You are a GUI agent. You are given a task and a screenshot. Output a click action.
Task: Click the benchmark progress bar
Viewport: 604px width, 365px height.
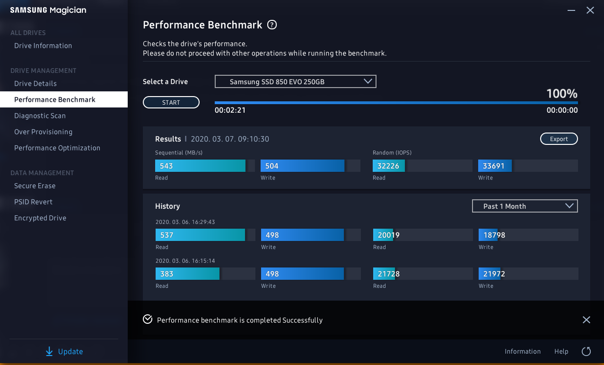396,102
